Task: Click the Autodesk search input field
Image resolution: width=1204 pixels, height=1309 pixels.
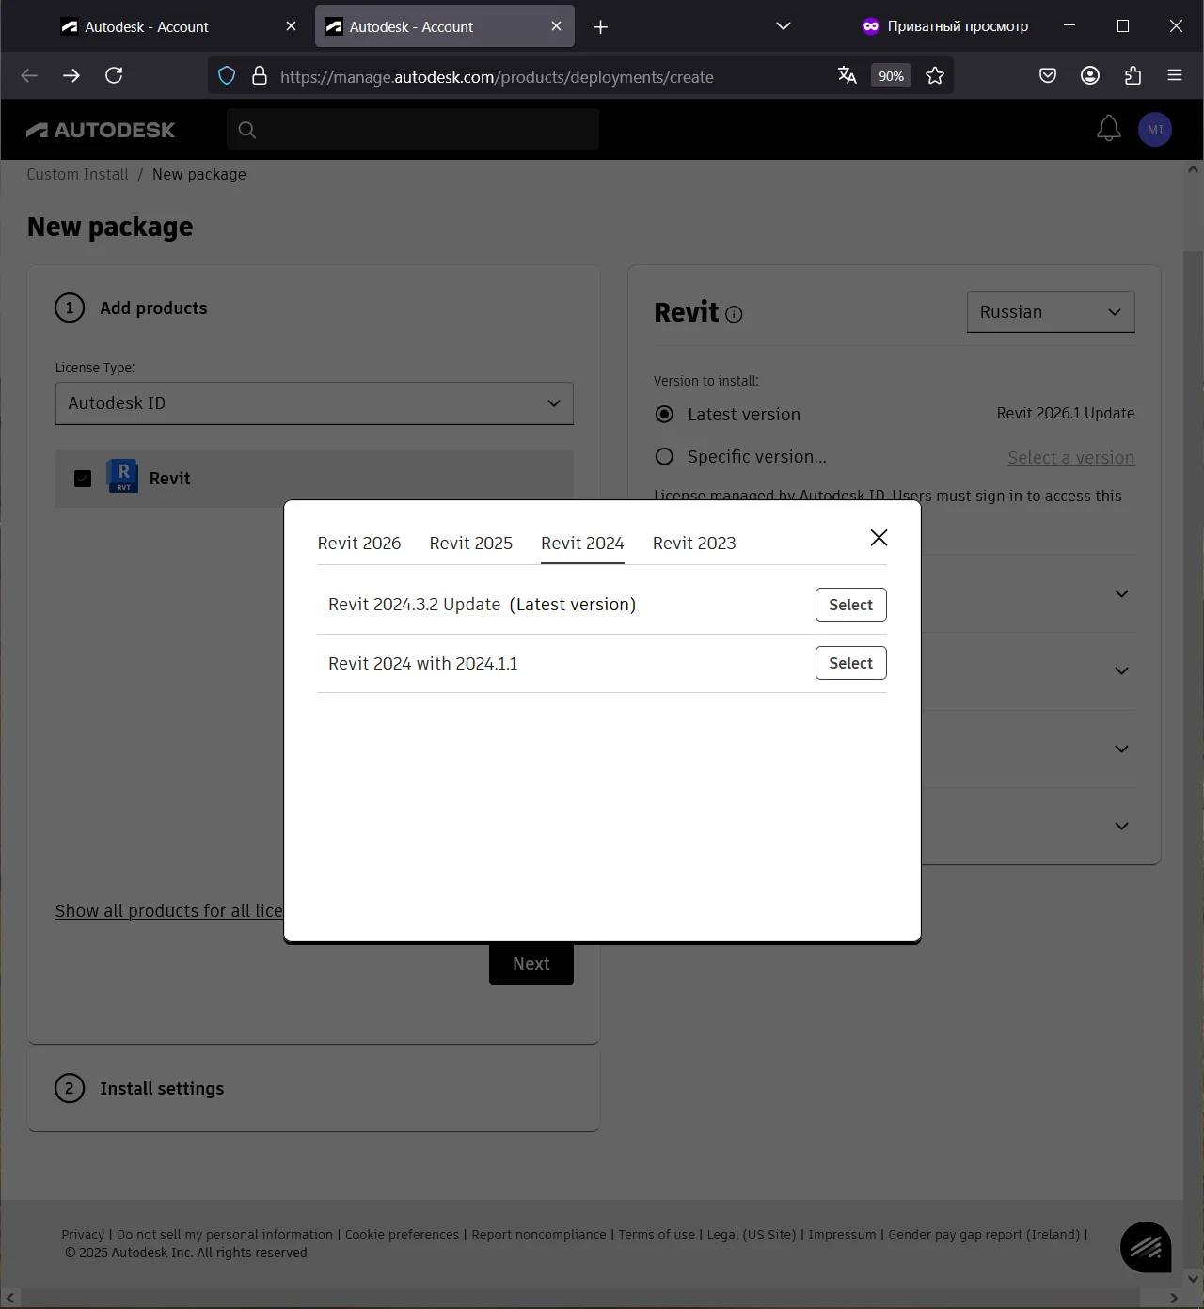Action: click(x=414, y=130)
